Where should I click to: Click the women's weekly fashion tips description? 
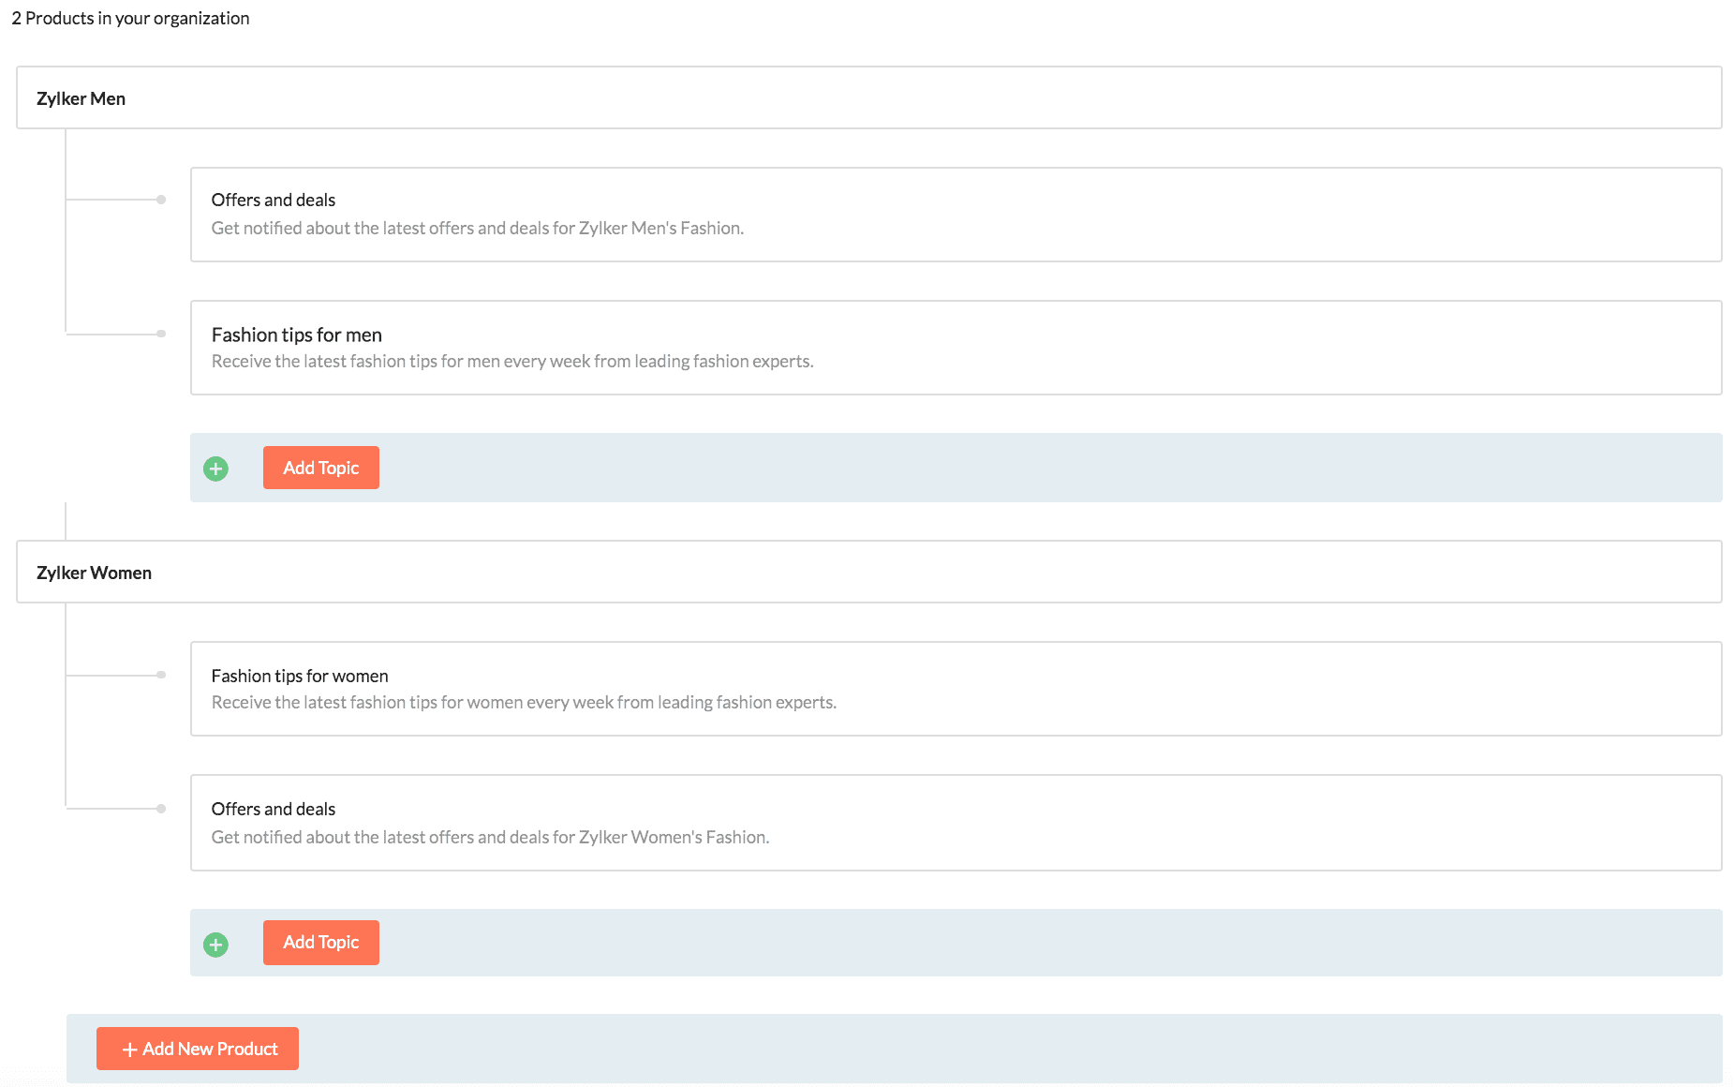click(523, 703)
